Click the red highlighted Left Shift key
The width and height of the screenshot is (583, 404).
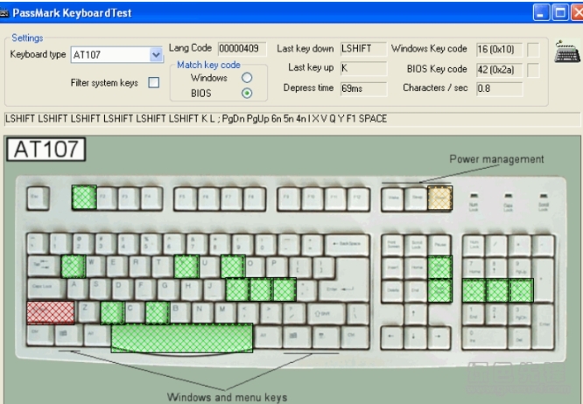(51, 313)
